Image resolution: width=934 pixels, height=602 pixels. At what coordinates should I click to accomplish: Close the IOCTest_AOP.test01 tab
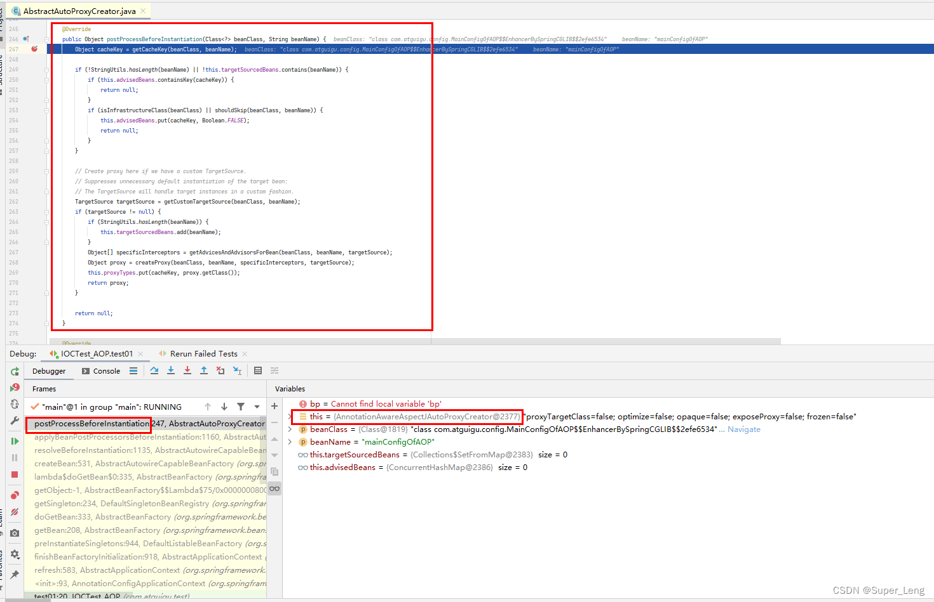[140, 354]
